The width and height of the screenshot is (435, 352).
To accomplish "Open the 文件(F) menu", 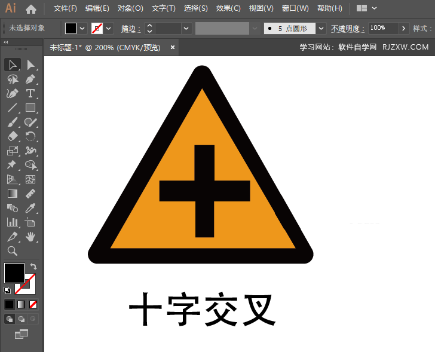I will (x=65, y=8).
